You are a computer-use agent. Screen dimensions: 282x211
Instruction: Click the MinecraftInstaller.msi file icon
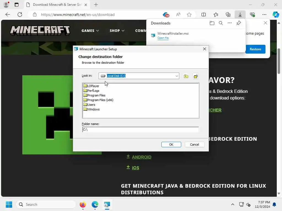(x=153, y=35)
